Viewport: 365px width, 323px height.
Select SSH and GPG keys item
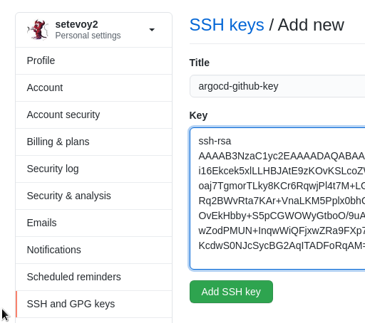94,304
